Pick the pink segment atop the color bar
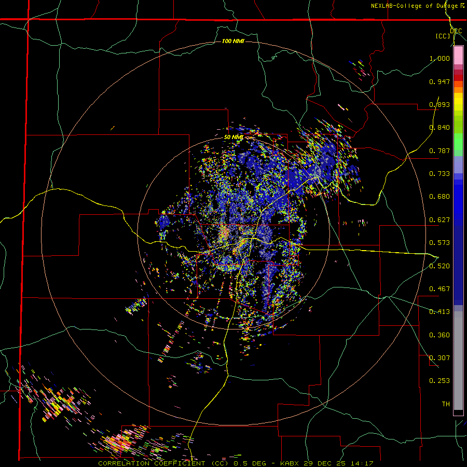 [458, 56]
